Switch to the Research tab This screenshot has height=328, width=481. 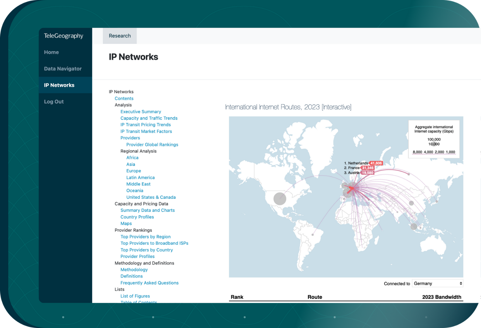120,35
